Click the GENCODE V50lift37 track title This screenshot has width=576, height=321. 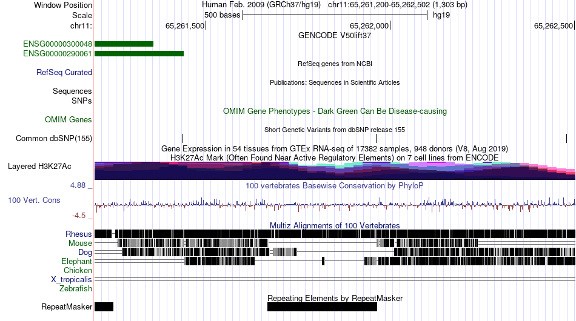coord(335,36)
